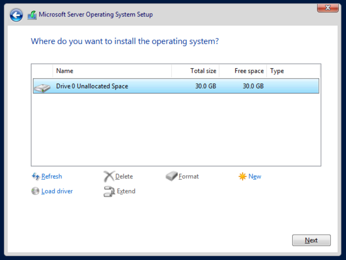Select the Drive 0 Unallocated Space entry
This screenshot has height=260, width=346.
click(x=176, y=86)
